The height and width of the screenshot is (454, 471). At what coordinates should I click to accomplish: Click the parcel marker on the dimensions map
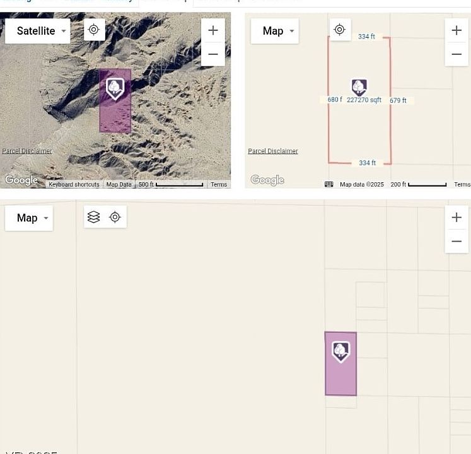point(359,87)
